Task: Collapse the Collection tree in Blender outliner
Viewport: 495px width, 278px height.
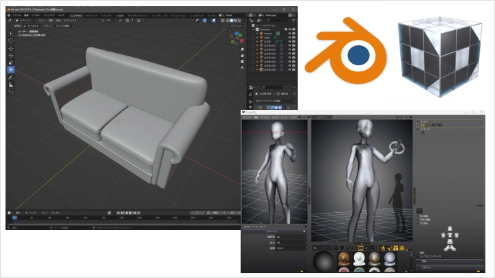Action: 254,30
